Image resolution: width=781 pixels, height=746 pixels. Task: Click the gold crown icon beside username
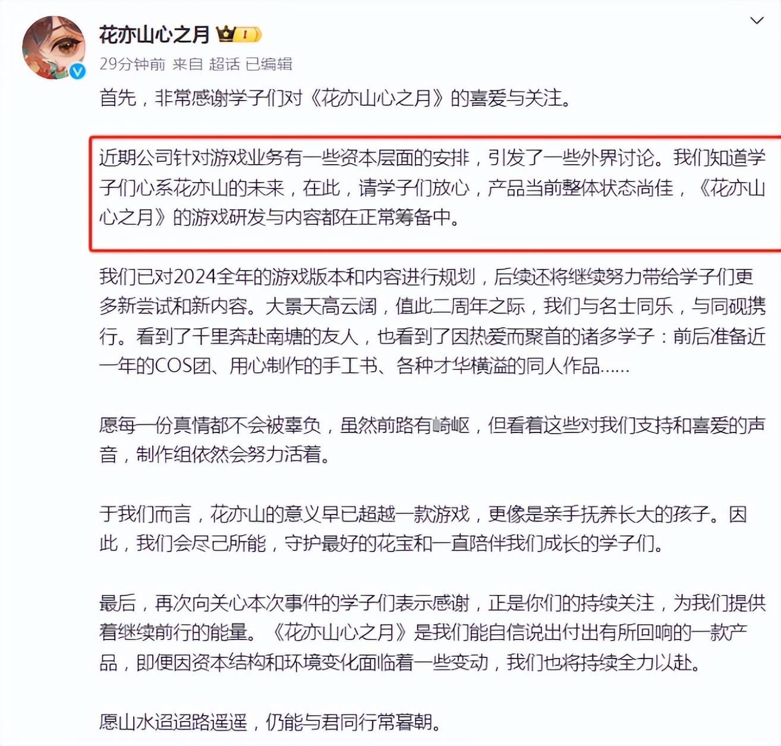pos(225,34)
